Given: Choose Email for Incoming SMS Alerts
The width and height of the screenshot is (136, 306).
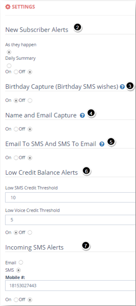Looking at the screenshot, I should (21, 263).
